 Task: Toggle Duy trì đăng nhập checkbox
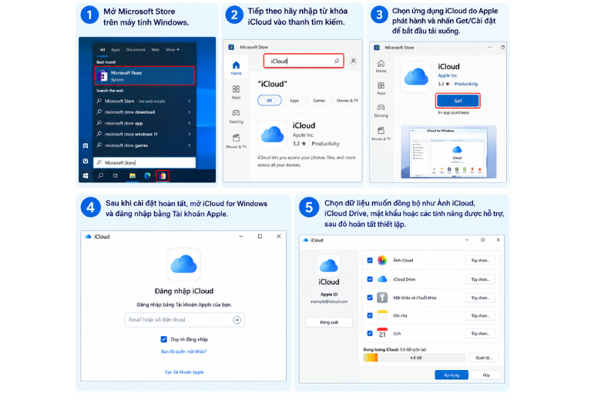click(x=163, y=339)
